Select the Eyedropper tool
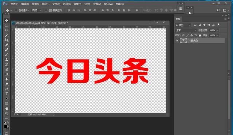Screen dimensions: 233x135 click(x=7, y=45)
